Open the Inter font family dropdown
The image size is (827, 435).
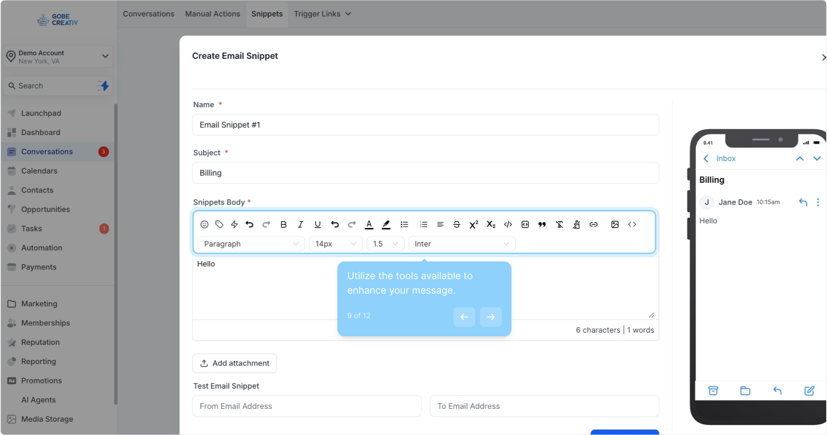461,244
